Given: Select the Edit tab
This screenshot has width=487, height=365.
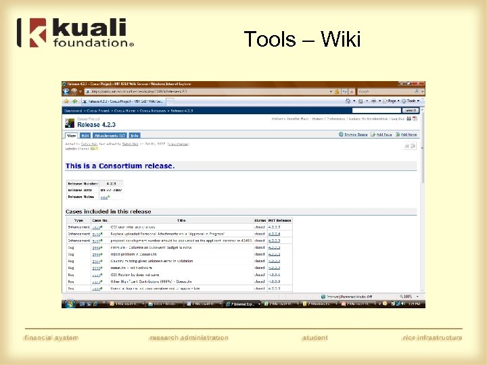Looking at the screenshot, I should pyautogui.click(x=85, y=136).
